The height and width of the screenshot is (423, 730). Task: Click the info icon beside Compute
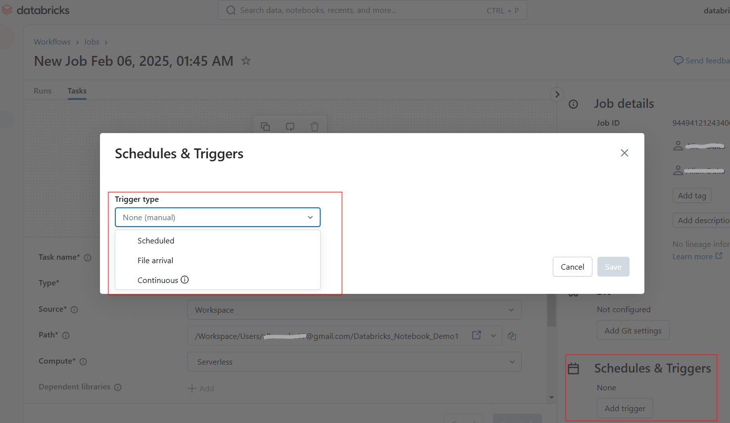pos(83,362)
